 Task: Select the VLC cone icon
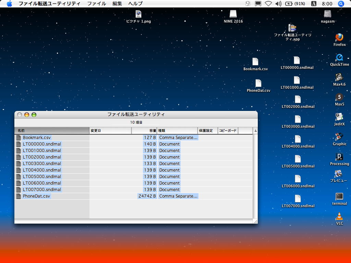(x=339, y=216)
